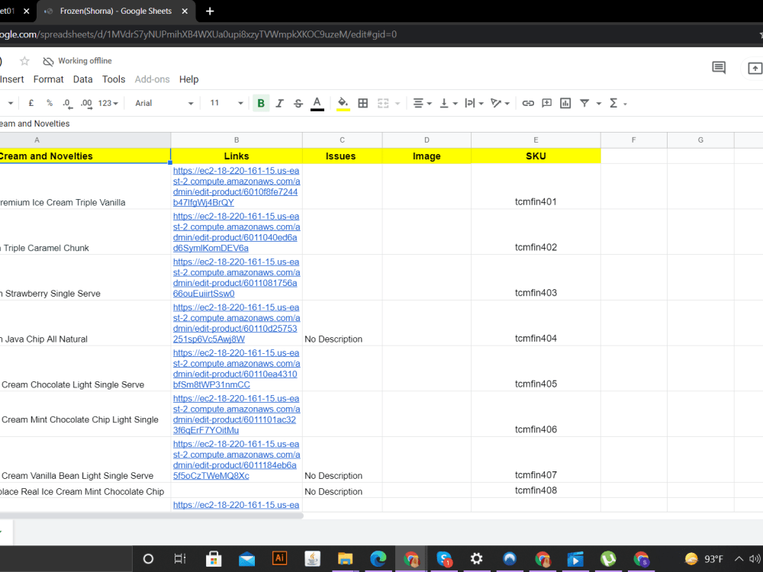The image size is (763, 572).
Task: Open a new browser tab
Action: click(x=210, y=11)
